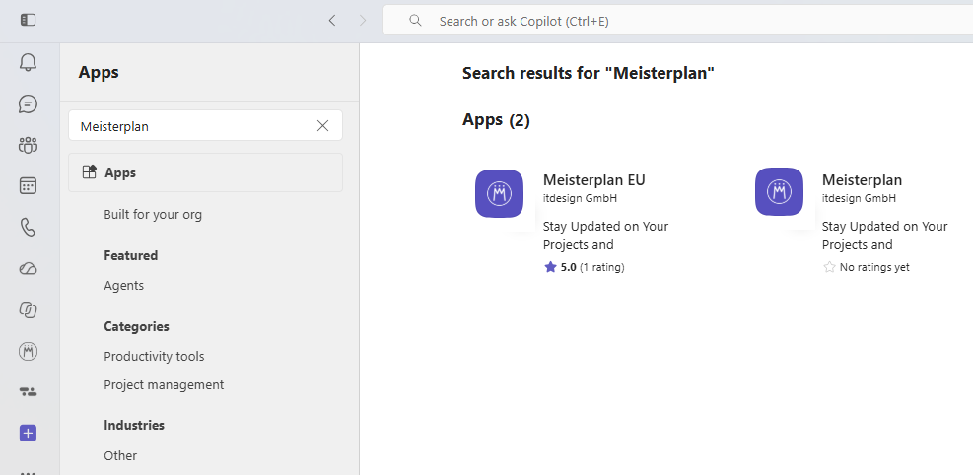Open Calls phone icon

coord(28,228)
